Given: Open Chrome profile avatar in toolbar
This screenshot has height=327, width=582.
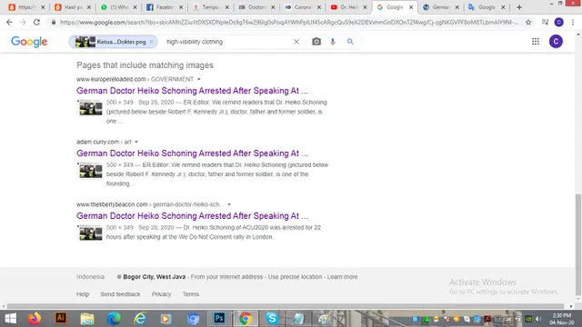Looking at the screenshot, I should 558,22.
